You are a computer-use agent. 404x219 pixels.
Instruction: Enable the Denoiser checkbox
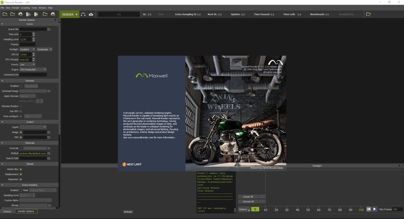click(21, 86)
